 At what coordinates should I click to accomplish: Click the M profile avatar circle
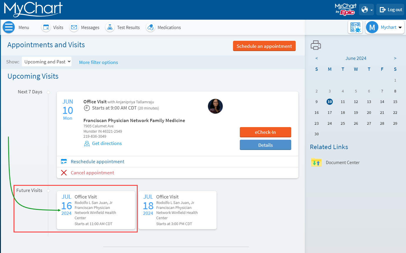(x=372, y=27)
